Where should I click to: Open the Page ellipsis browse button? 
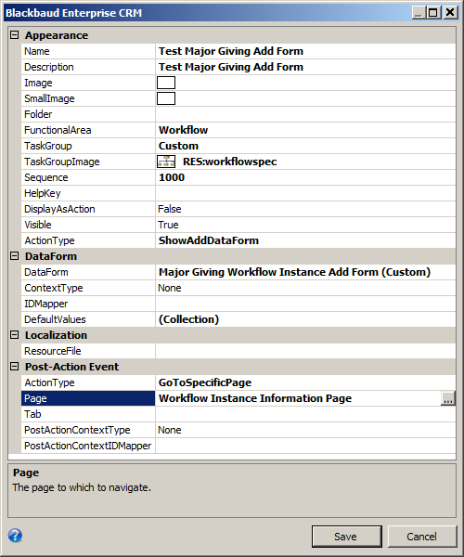(x=448, y=398)
